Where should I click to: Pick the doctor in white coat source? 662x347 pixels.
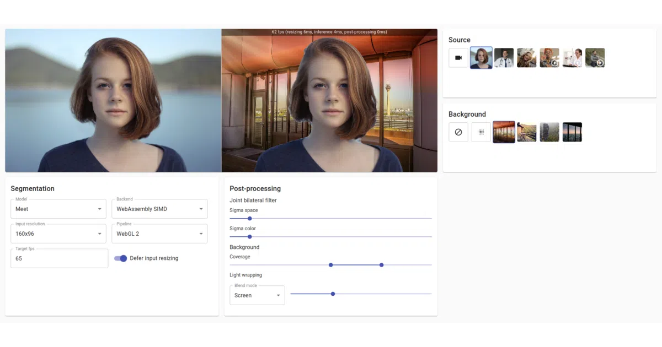pos(504,58)
